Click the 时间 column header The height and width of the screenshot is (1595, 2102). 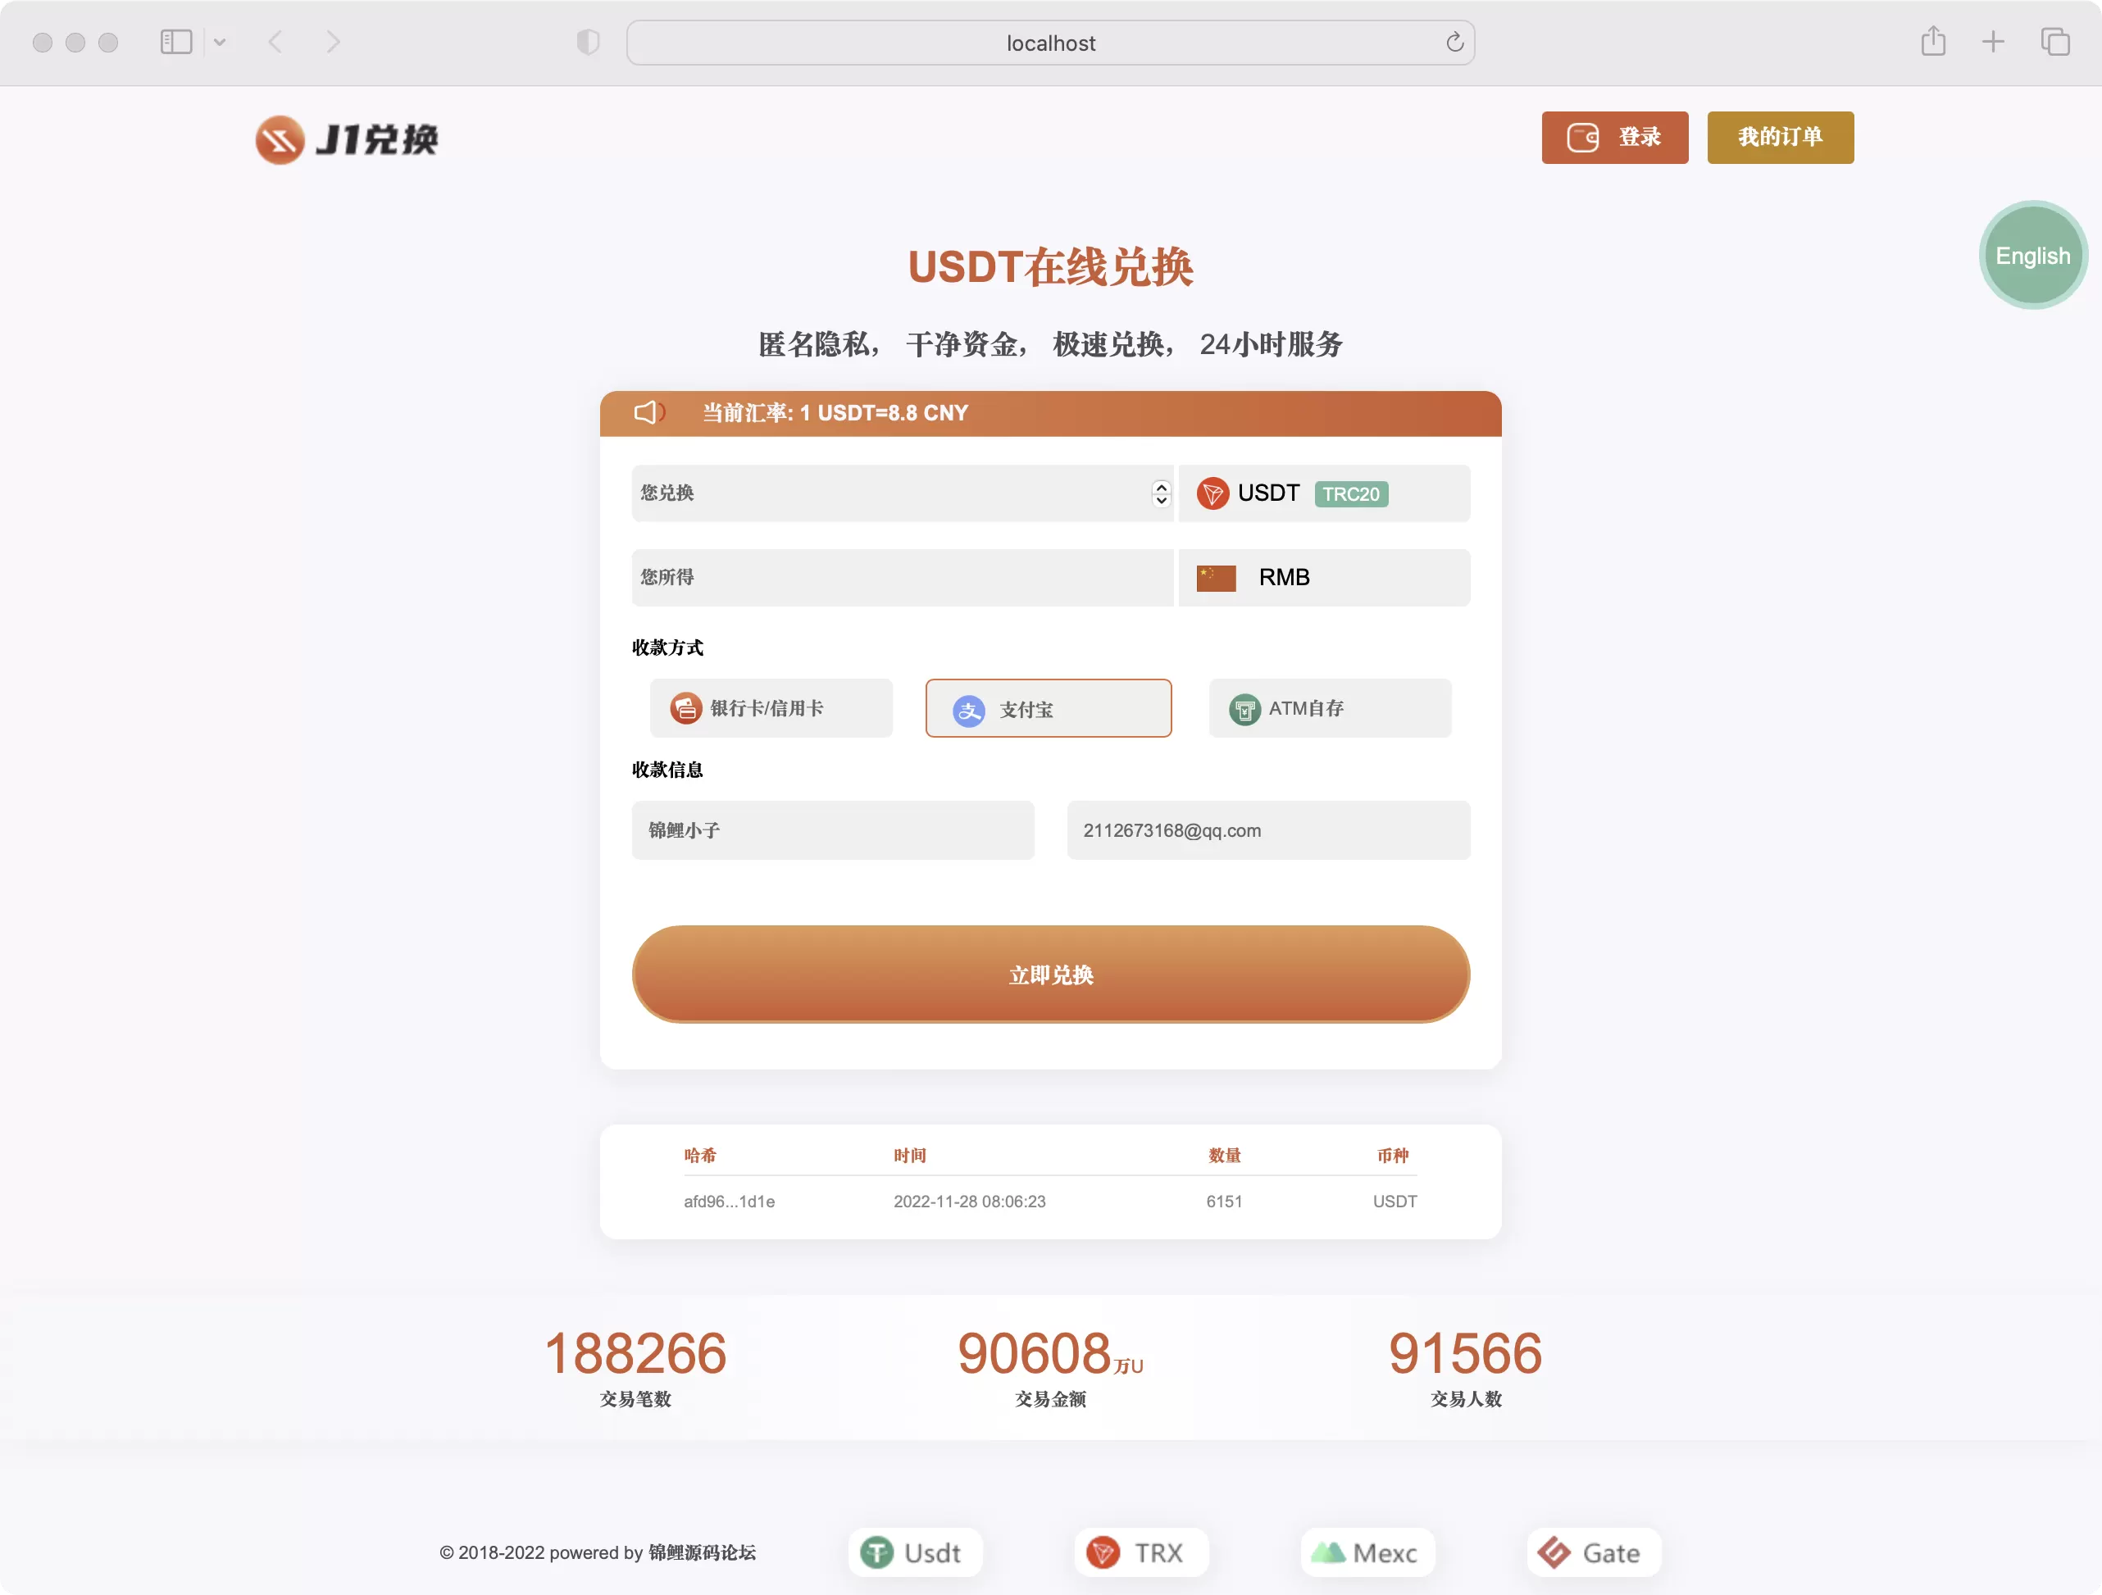[x=909, y=1155]
